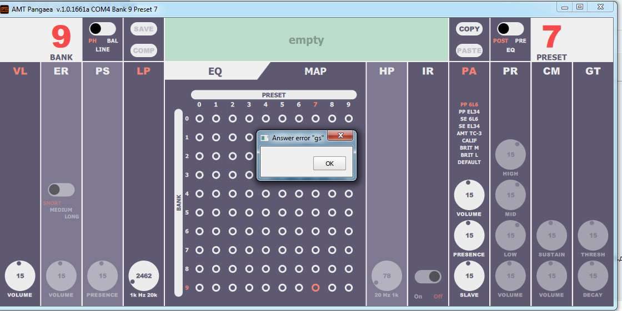Screen dimensions: 622x311
Task: Click the HP frequency knob showing 78
Action: pos(387,276)
